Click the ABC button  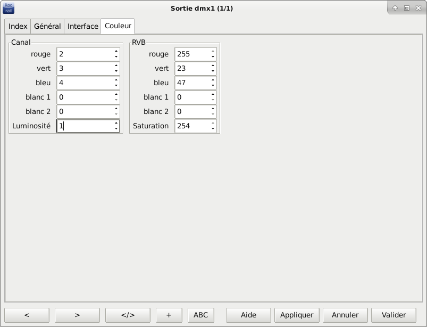(x=200, y=315)
